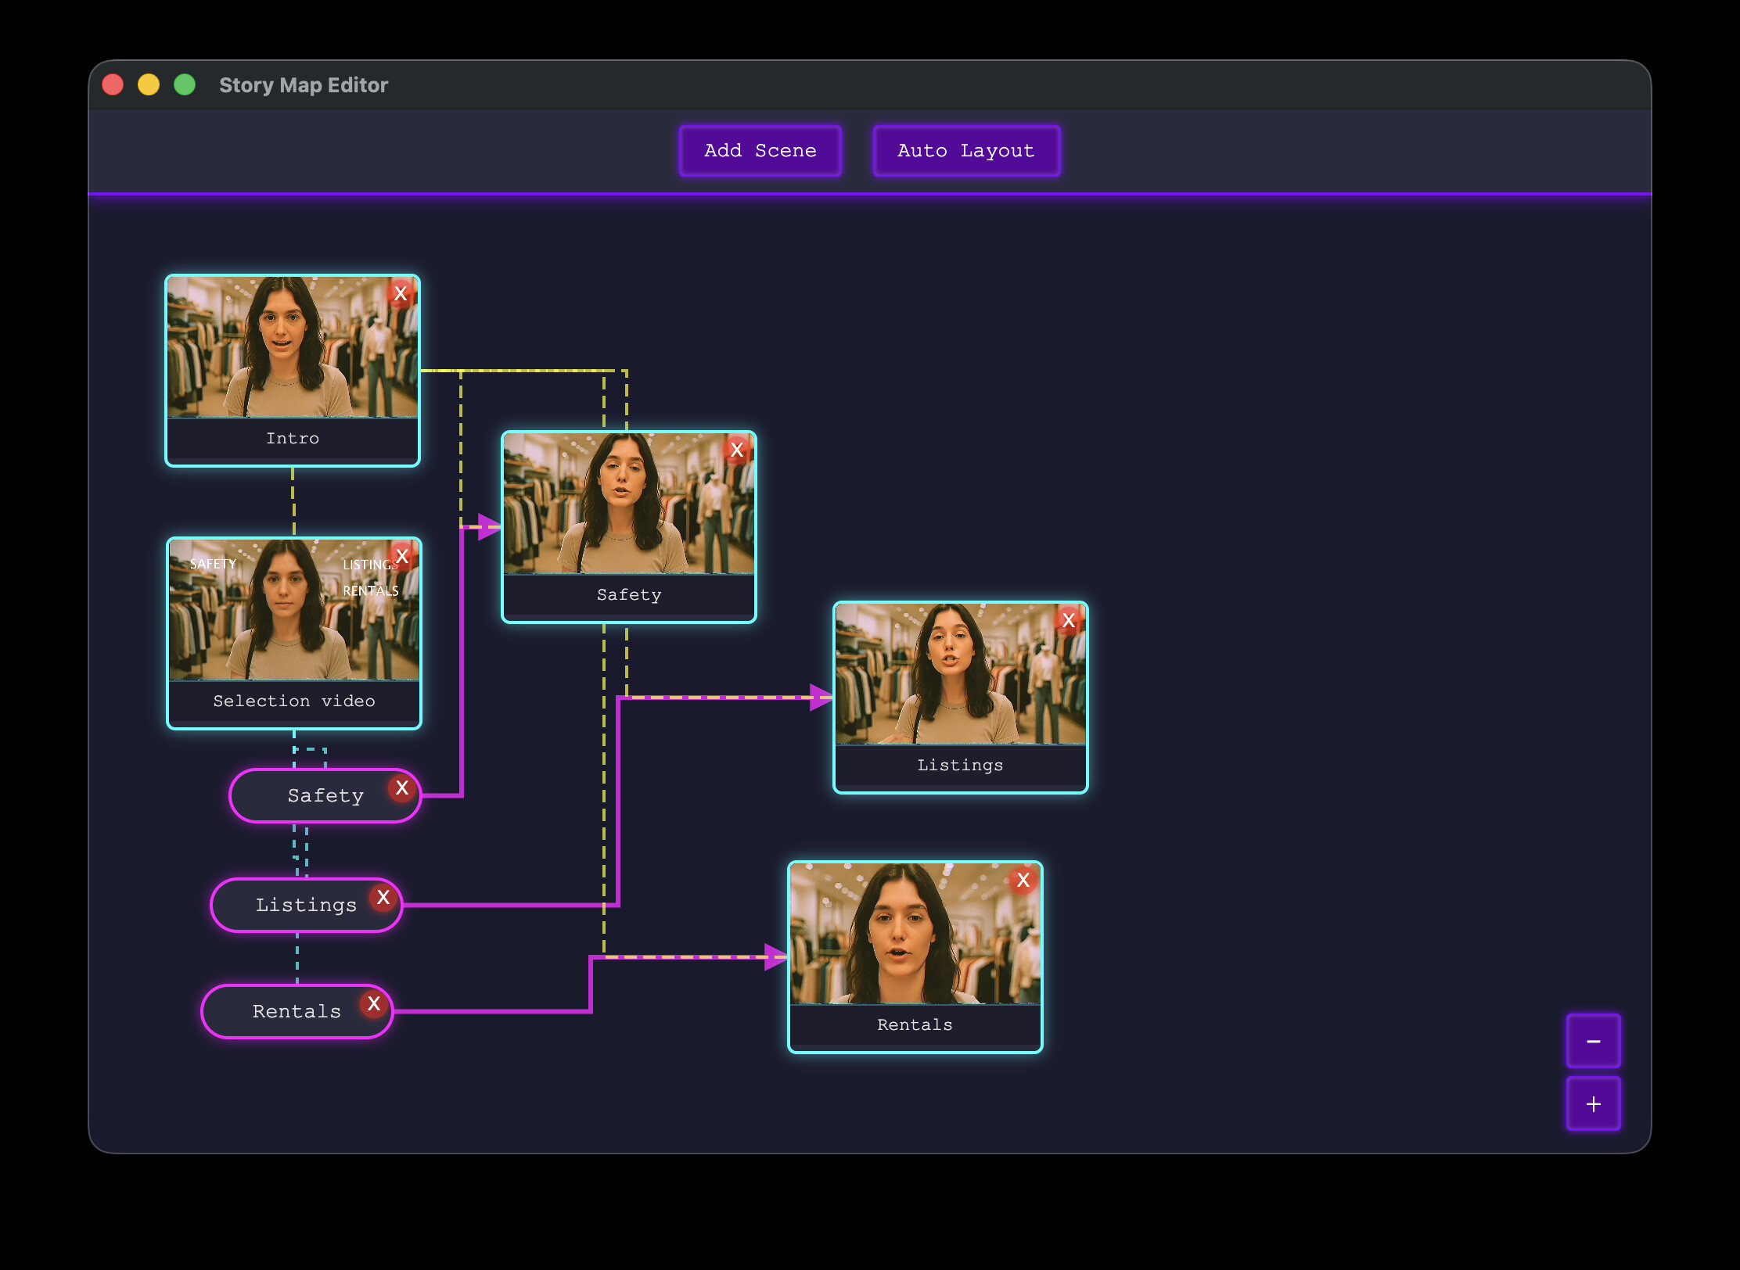This screenshot has height=1270, width=1740.
Task: Delete the Intro scene with its X icon
Action: (x=401, y=294)
